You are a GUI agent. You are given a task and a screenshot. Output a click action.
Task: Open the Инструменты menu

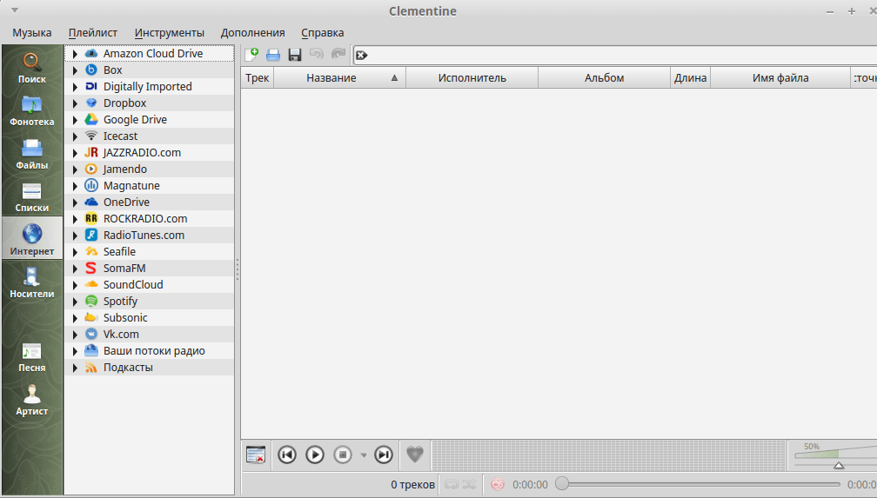coord(169,32)
